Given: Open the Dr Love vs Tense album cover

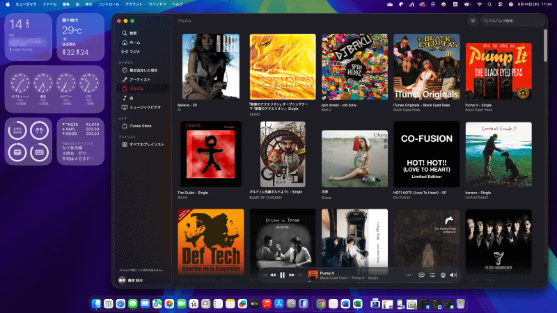Looking at the screenshot, I should pyautogui.click(x=283, y=241).
